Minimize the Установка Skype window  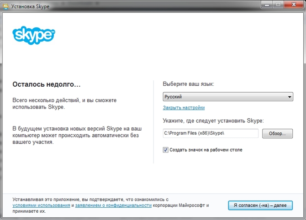tap(267, 5)
